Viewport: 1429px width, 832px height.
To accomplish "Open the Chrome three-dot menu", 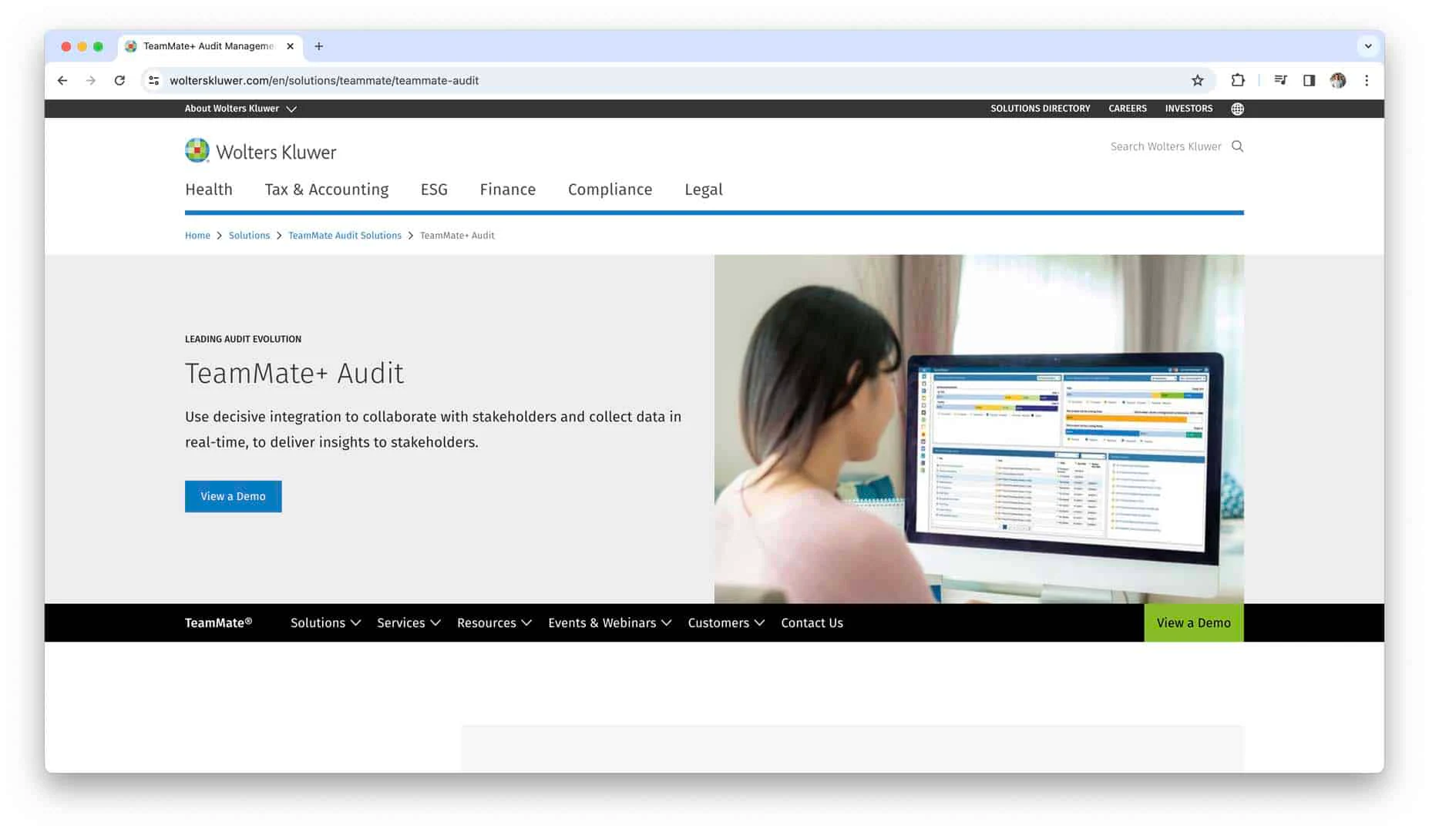I will pos(1367,80).
